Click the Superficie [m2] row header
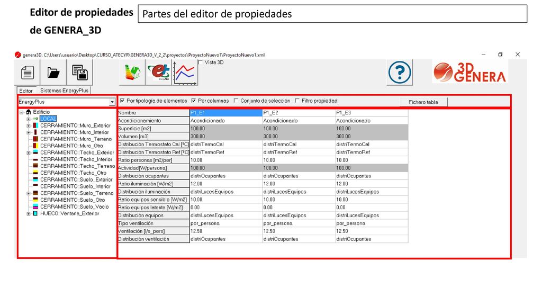Screen dimensions: 542x305 point(153,128)
